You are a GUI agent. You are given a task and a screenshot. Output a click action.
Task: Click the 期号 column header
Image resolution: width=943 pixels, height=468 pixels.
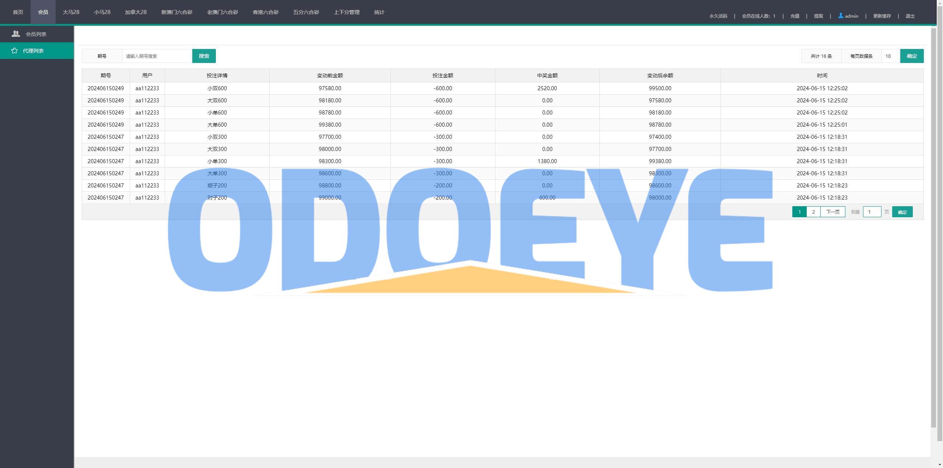click(x=106, y=75)
